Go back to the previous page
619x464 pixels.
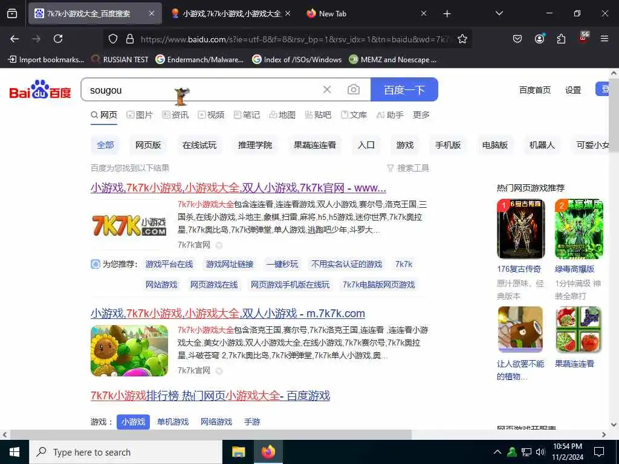click(x=15, y=39)
